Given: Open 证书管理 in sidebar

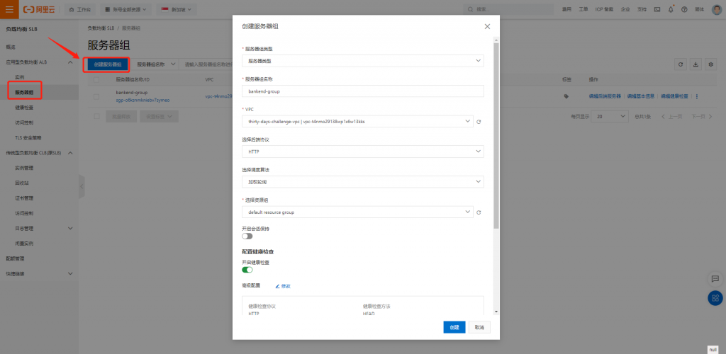Looking at the screenshot, I should pyautogui.click(x=24, y=198).
